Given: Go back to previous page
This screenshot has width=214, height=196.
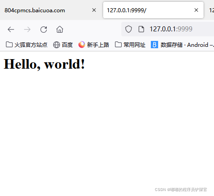Looking at the screenshot, I should [x=11, y=30].
